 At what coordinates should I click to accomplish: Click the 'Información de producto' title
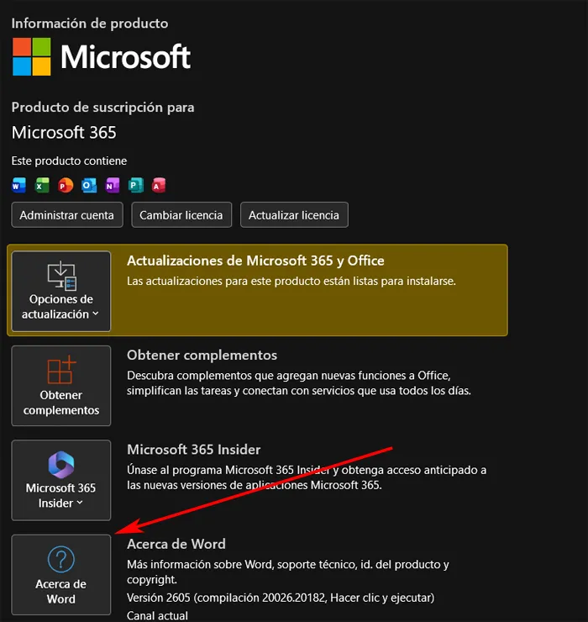90,24
